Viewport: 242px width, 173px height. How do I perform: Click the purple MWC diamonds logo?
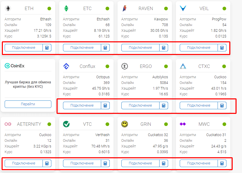click(x=183, y=124)
